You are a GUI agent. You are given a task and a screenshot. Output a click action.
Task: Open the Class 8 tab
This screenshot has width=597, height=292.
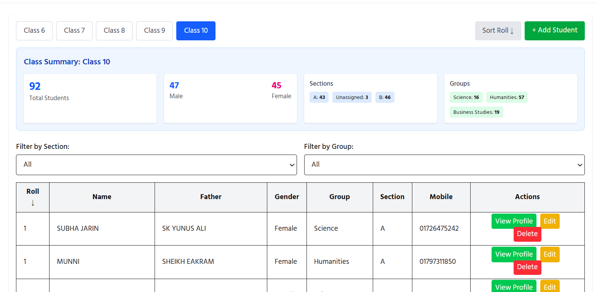tap(114, 30)
